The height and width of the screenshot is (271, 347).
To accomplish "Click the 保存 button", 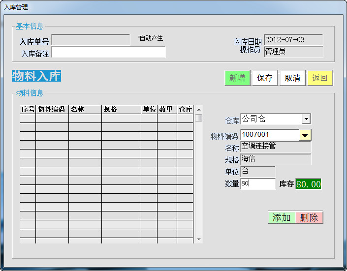I will 265,78.
